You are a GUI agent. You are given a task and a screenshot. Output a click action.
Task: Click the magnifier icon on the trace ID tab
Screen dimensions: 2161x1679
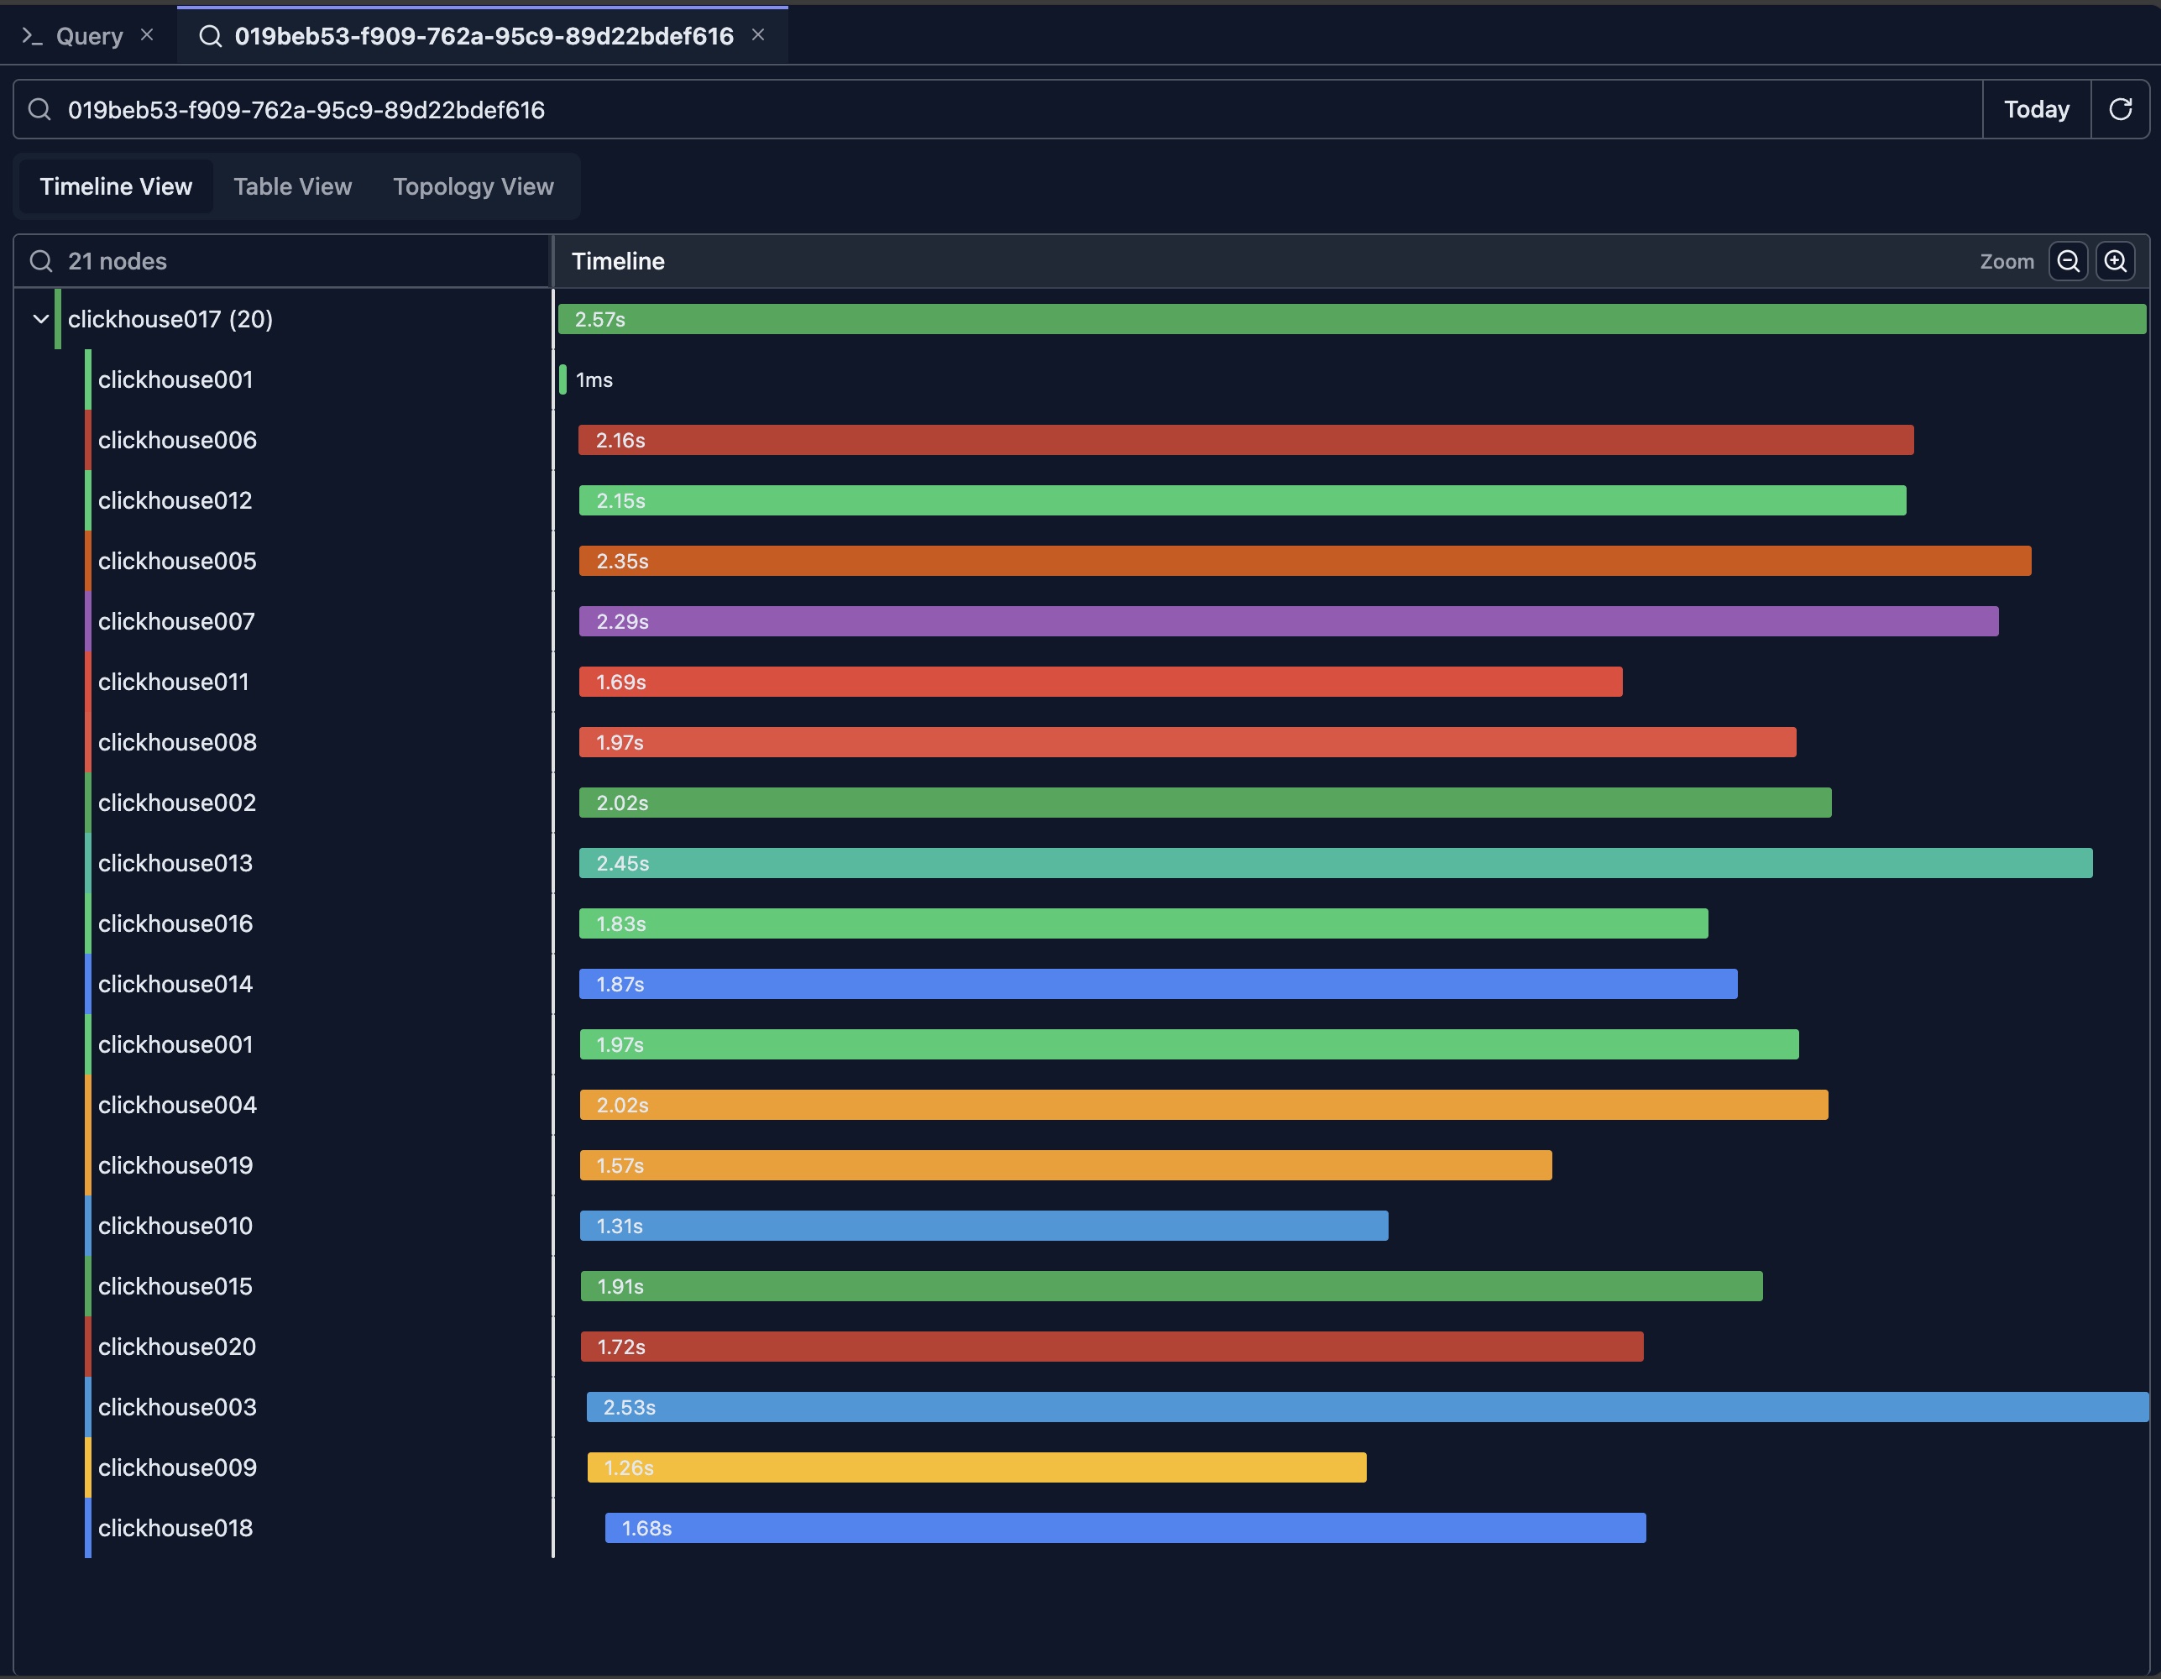click(211, 35)
